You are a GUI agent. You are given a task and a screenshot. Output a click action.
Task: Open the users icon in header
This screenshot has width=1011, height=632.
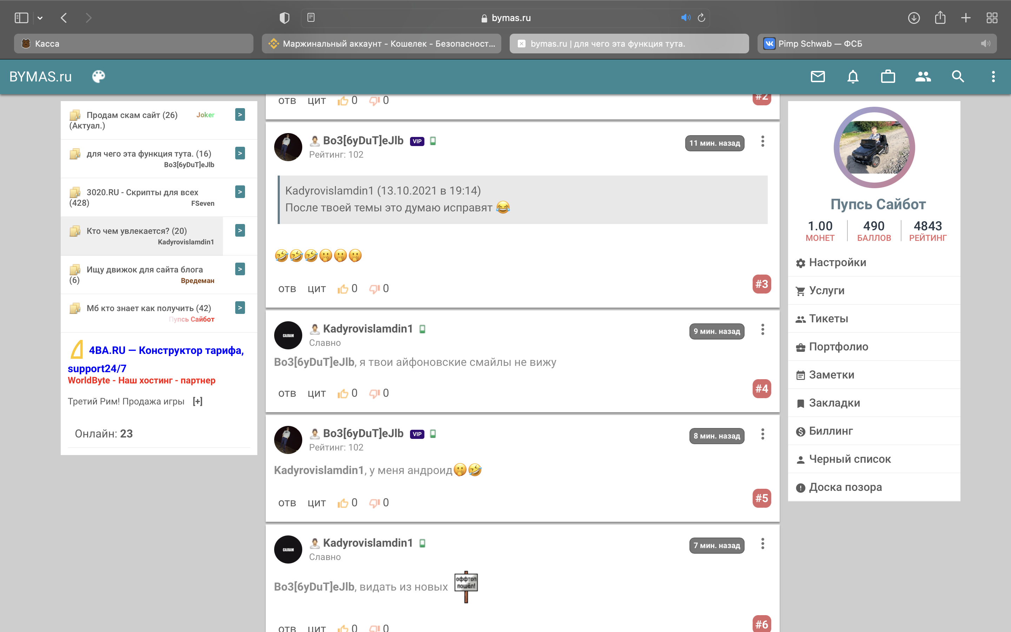[923, 77]
